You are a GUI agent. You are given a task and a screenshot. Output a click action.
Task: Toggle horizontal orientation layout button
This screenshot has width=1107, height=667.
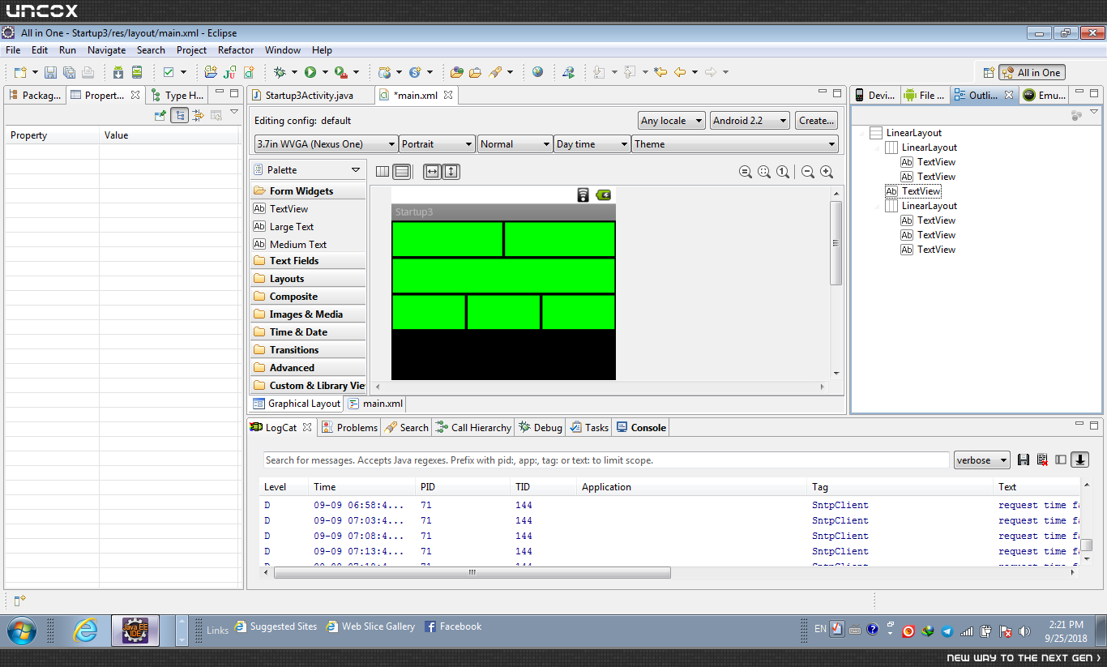tap(383, 172)
